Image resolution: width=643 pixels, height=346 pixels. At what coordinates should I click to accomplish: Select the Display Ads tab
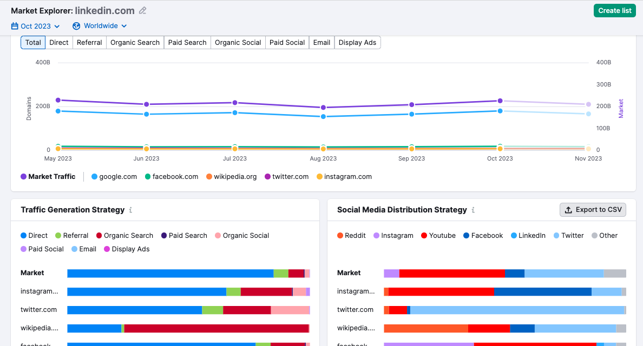tap(358, 43)
